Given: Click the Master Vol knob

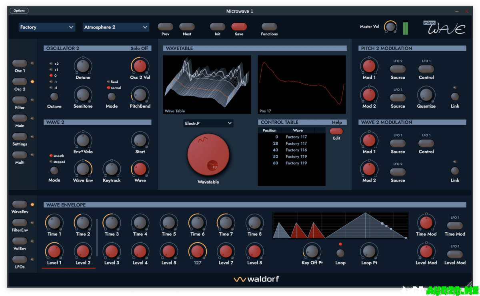Looking at the screenshot, I should pos(390,27).
